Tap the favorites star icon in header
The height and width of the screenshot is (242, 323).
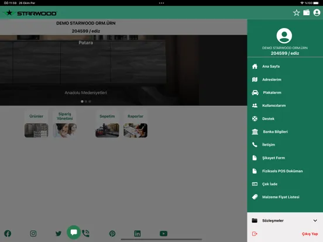297,13
